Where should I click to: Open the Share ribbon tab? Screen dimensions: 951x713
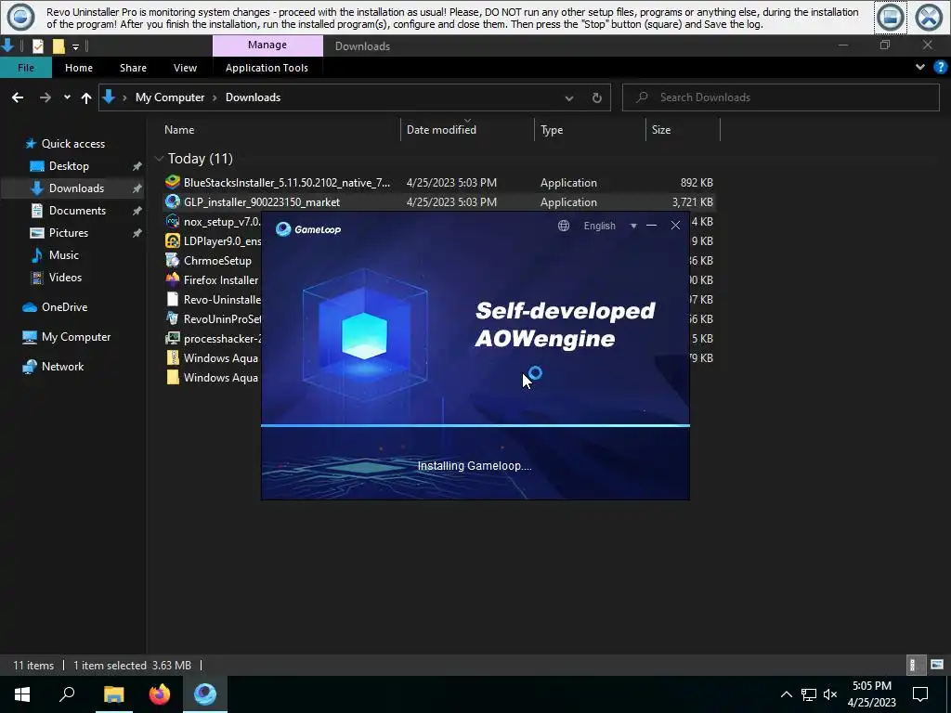tap(133, 67)
